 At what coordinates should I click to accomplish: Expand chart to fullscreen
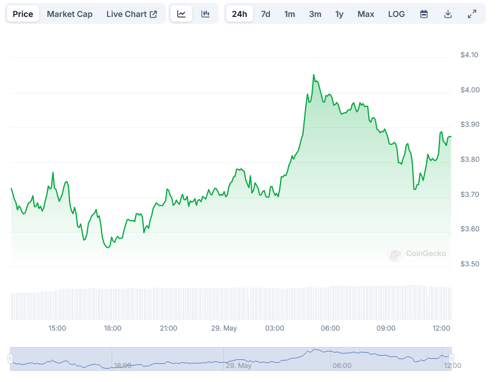click(x=472, y=14)
